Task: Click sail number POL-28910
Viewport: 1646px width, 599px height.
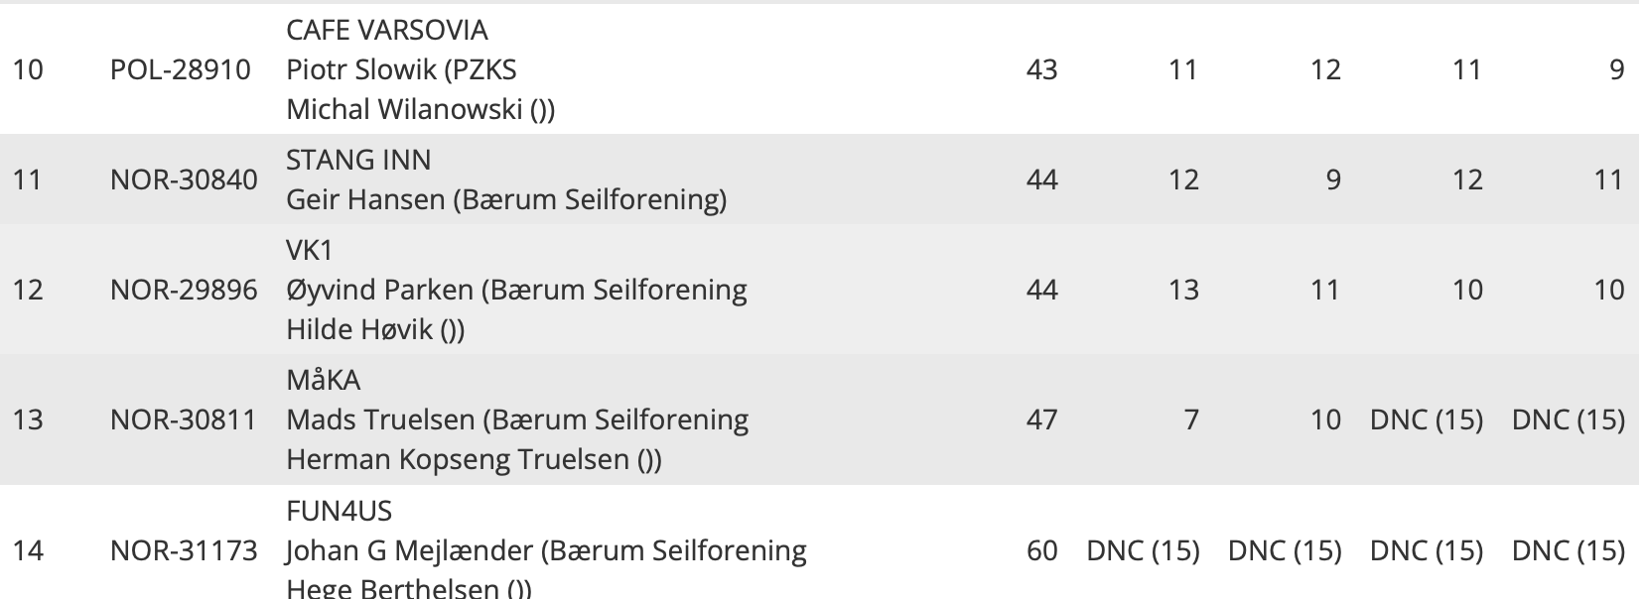Action: coord(181,69)
